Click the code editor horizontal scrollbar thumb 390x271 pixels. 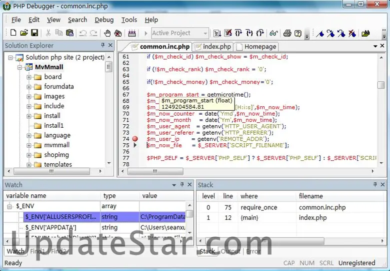(x=155, y=171)
